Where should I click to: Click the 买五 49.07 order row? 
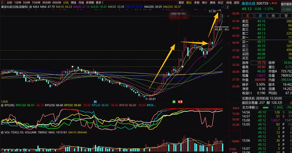267,58
